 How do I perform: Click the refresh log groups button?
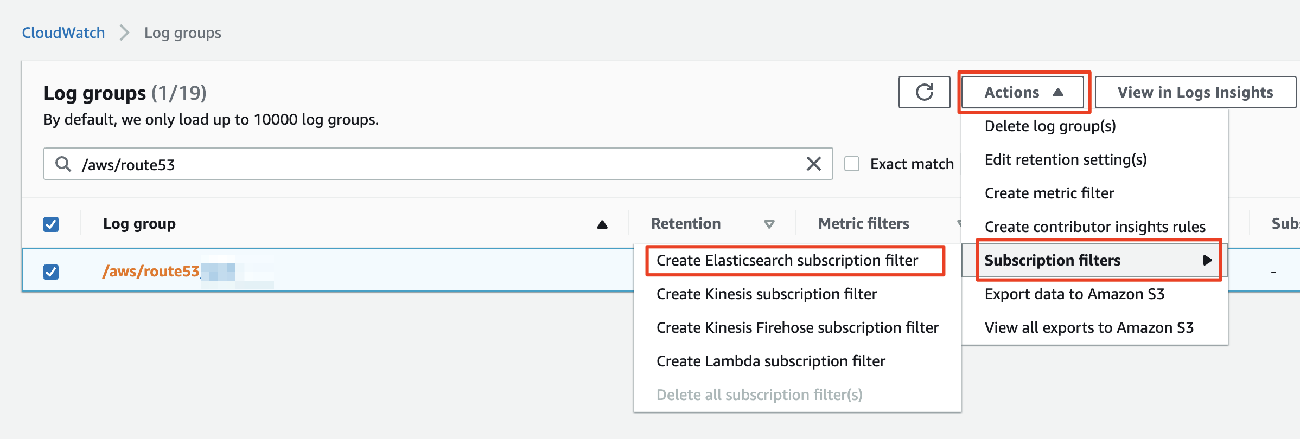point(924,92)
